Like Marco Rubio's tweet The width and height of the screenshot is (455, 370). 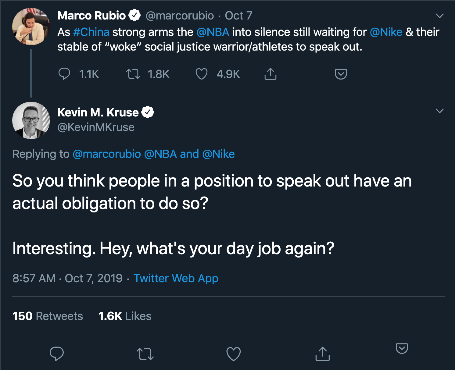pos(202,74)
